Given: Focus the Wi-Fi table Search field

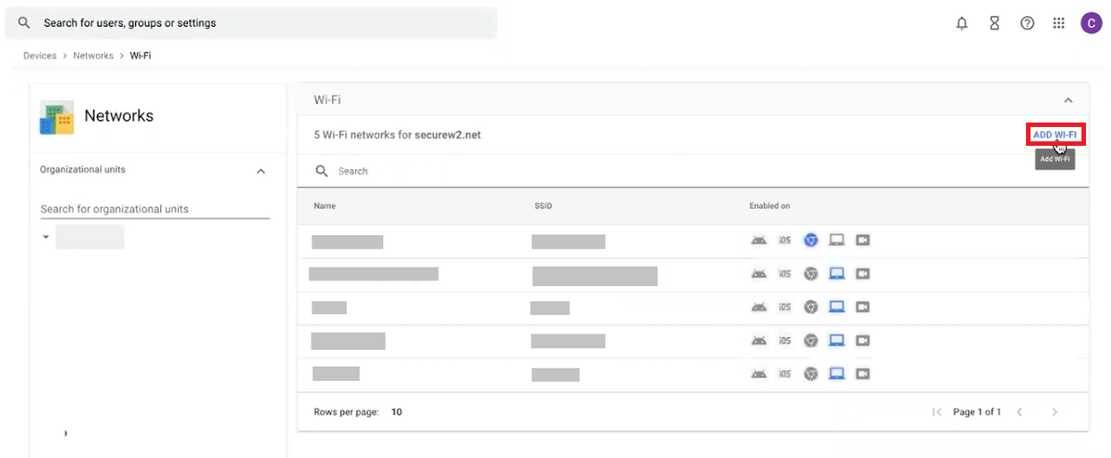Looking at the screenshot, I should [693, 171].
